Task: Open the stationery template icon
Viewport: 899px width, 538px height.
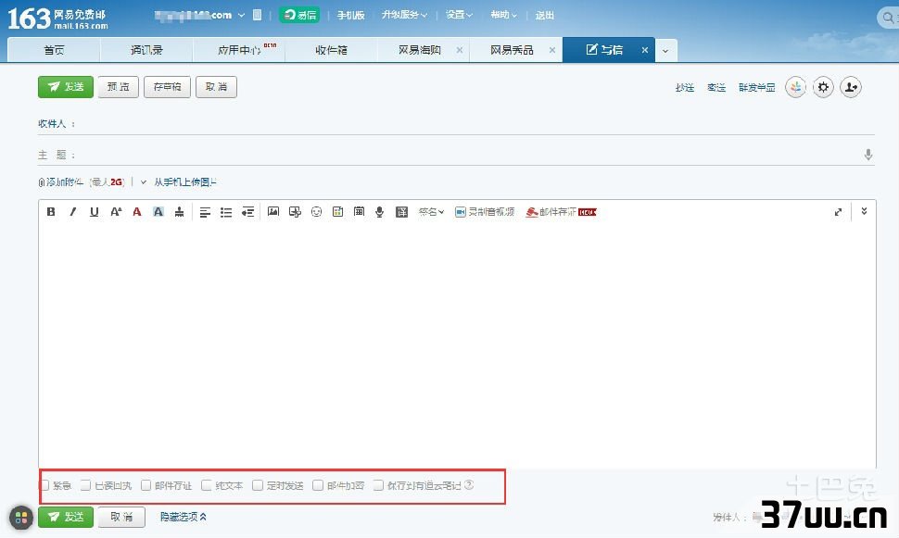Action: 337,212
